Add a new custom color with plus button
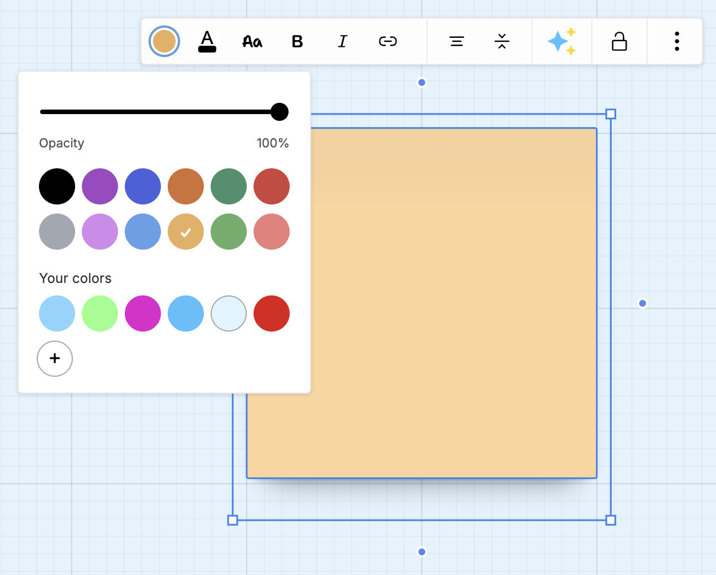 coord(55,359)
